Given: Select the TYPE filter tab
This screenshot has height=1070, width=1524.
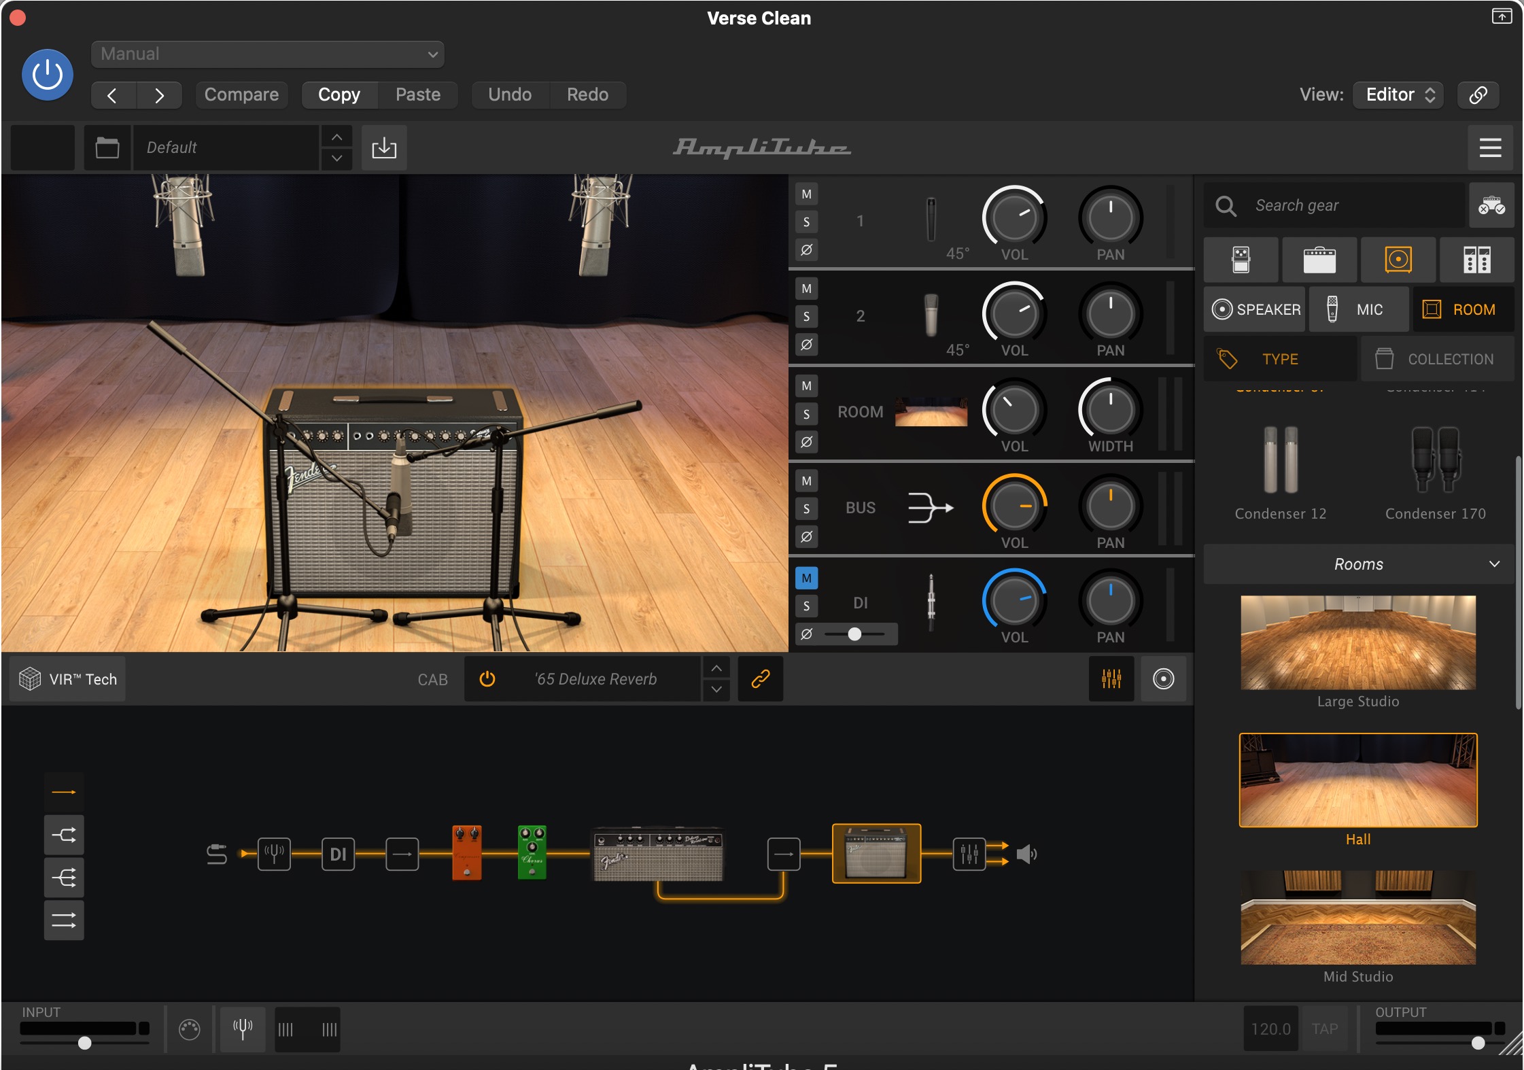Looking at the screenshot, I should pyautogui.click(x=1281, y=359).
